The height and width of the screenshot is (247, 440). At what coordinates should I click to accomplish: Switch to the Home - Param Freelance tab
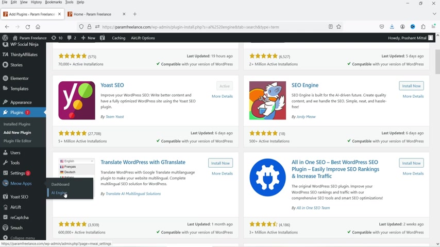tap(93, 14)
